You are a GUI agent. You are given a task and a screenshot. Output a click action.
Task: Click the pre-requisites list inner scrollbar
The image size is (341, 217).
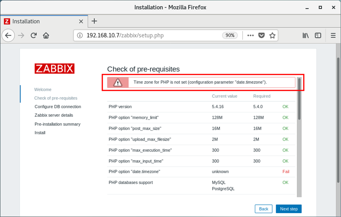(299, 99)
